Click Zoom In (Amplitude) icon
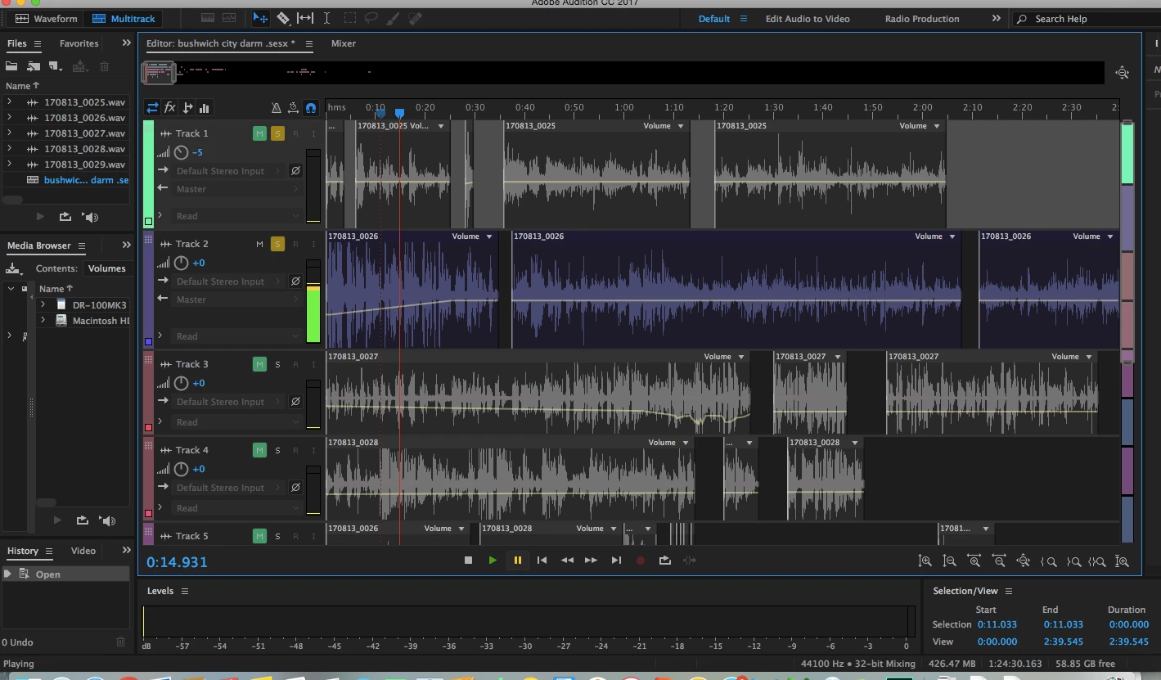Image resolution: width=1161 pixels, height=680 pixels. coord(925,561)
